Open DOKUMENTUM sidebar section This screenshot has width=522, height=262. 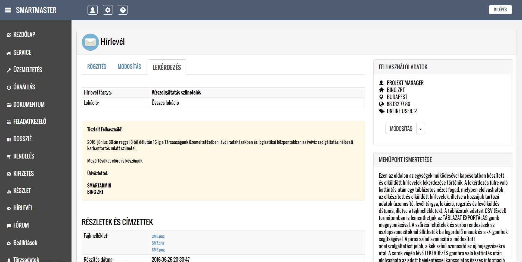click(29, 105)
